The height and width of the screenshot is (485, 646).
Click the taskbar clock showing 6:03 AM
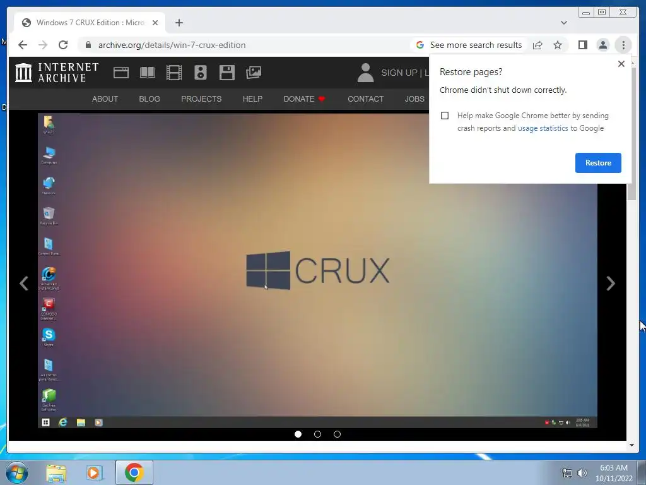coord(614,473)
